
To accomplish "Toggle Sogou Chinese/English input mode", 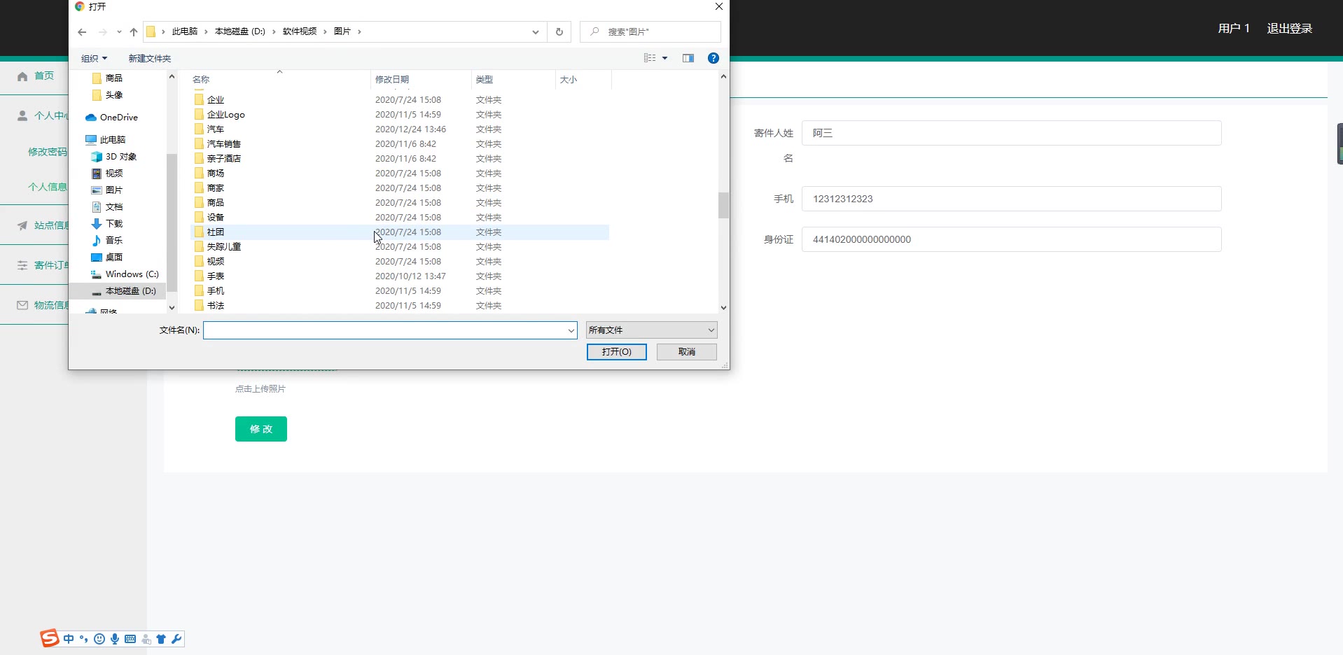I will point(69,639).
